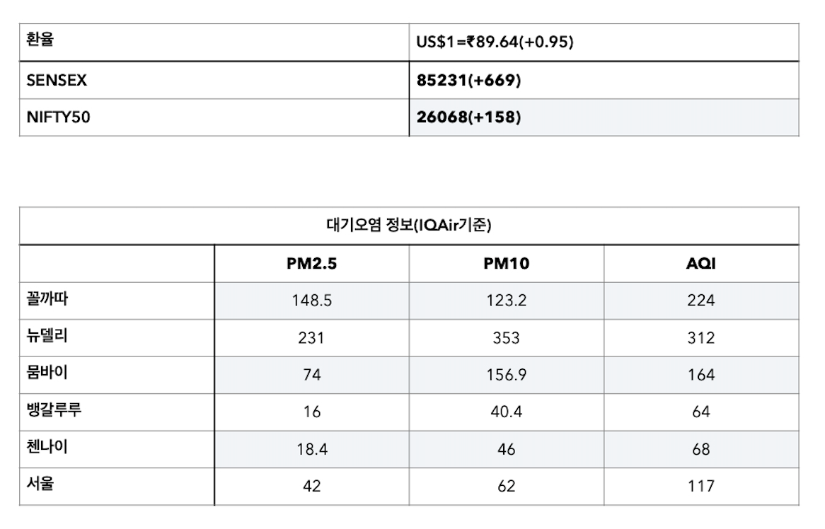
Task: Select the SENSEX value 85231(+669)
Action: (x=468, y=81)
